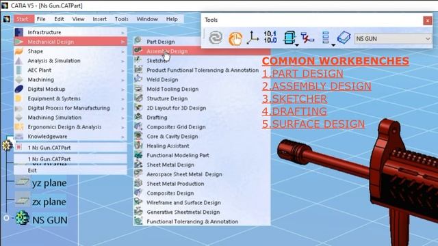Open the File menu
This screenshot has width=438, height=246.
(41, 19)
